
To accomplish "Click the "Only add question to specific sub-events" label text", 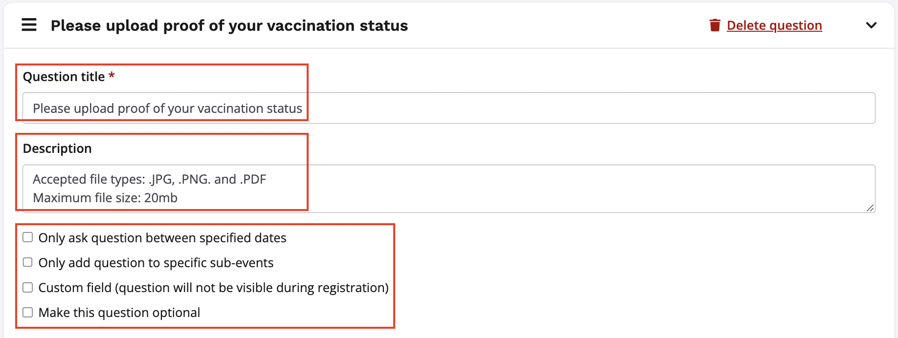I will (x=156, y=263).
